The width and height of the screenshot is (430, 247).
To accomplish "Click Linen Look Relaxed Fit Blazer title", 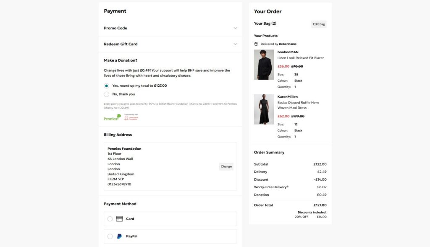I will [300, 58].
